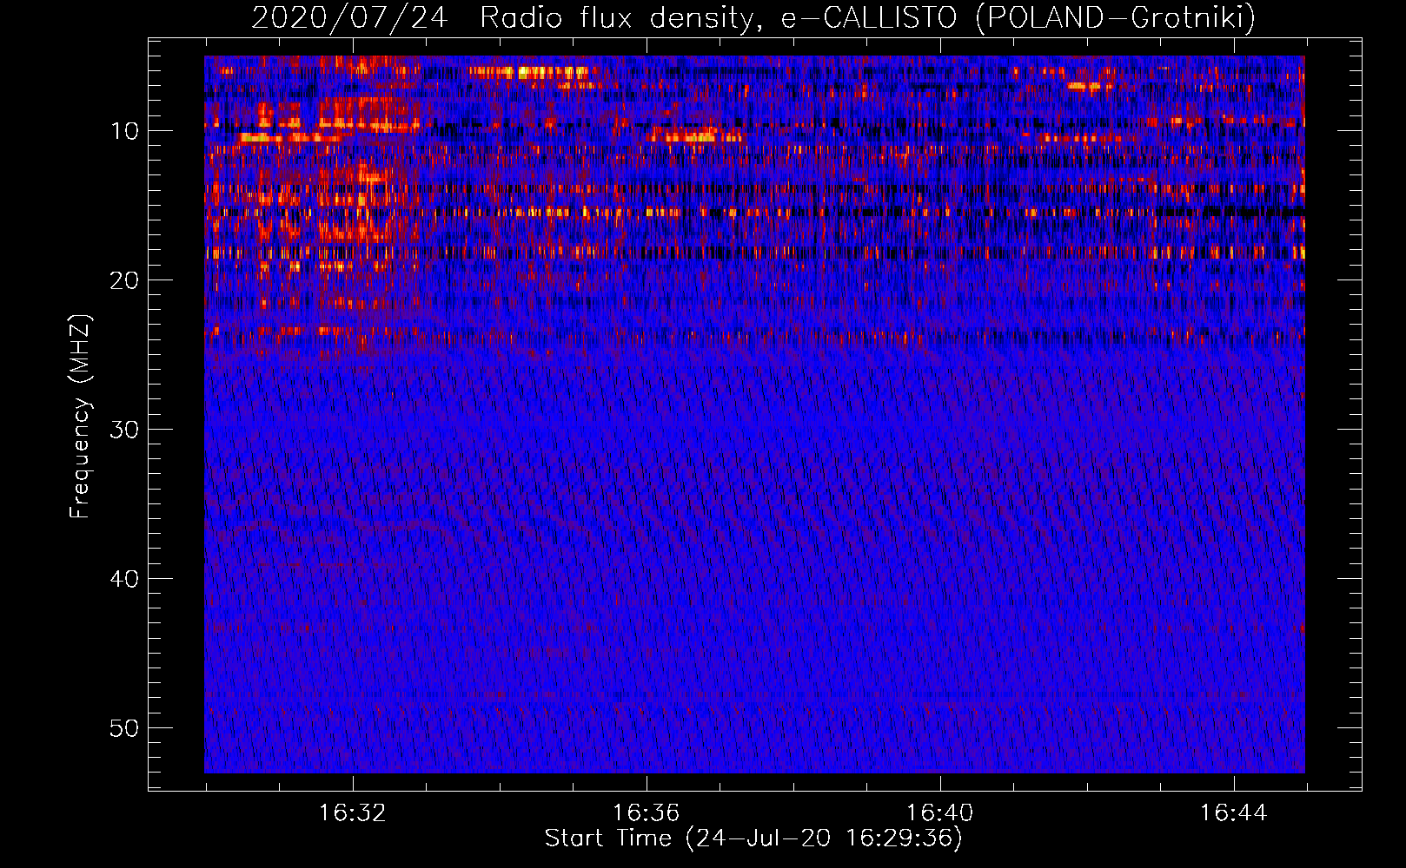1406x868 pixels.
Task: Click the '10' frequency tick label
Action: coord(125,131)
